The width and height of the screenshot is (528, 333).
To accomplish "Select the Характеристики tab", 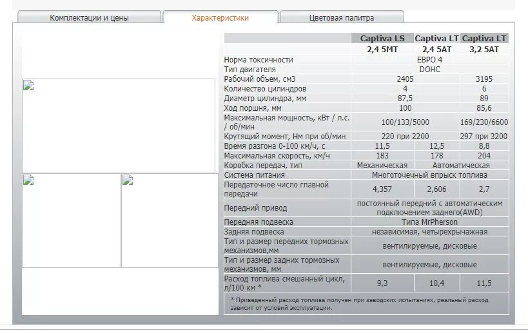I will tap(220, 17).
